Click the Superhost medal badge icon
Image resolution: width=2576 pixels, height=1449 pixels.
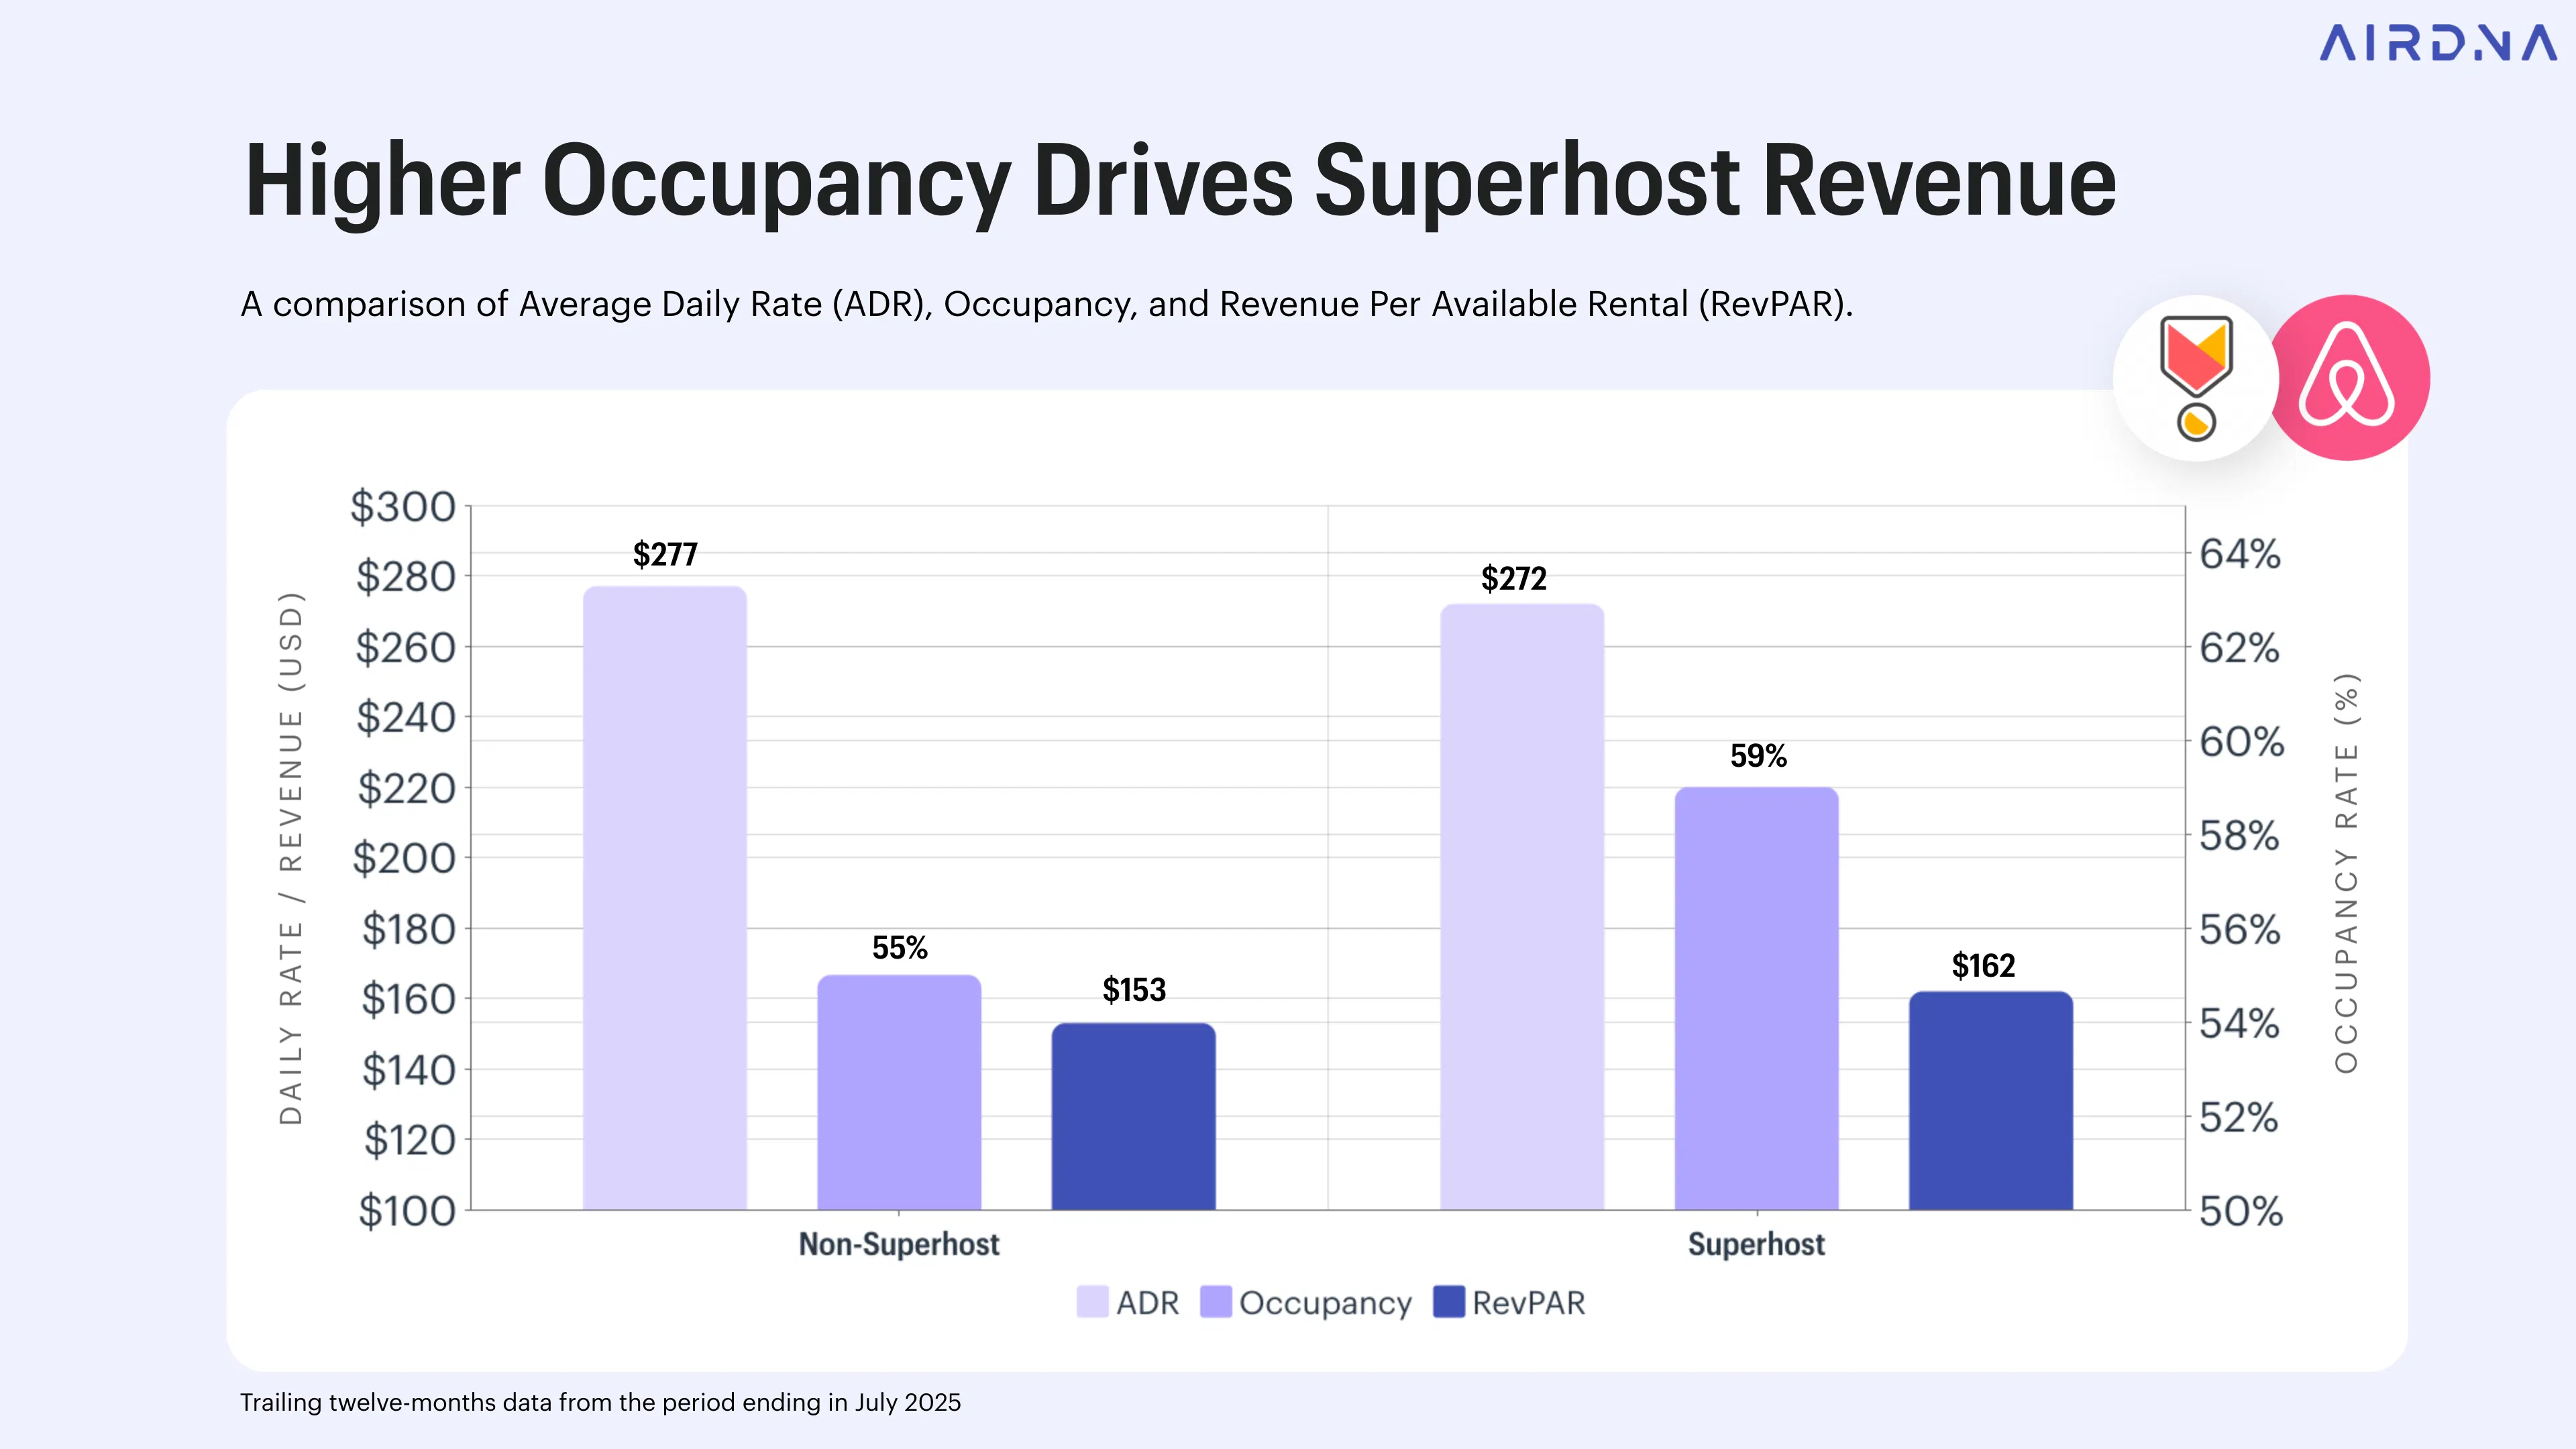pos(2196,378)
